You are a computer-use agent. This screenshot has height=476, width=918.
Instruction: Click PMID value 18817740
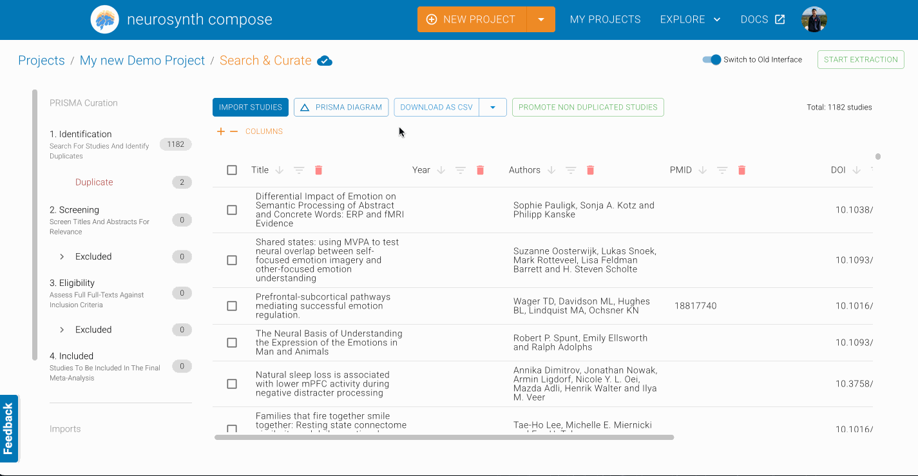click(696, 306)
